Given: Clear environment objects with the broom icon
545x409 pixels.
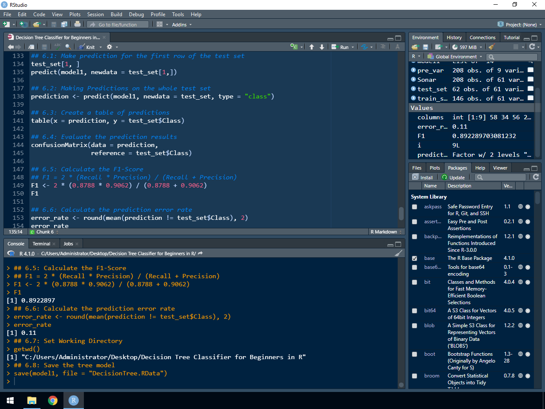Looking at the screenshot, I should click(492, 47).
